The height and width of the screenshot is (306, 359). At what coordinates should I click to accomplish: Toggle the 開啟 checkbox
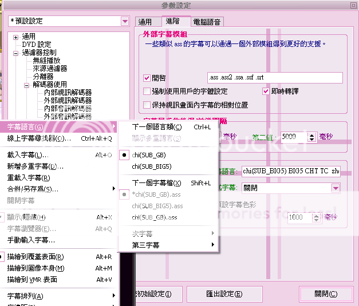click(147, 78)
